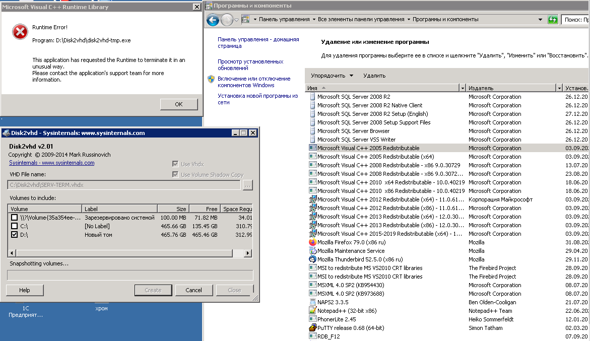Click the red error icon in Runtime Library dialog
Image resolution: width=590 pixels, height=341 pixels.
(20, 32)
